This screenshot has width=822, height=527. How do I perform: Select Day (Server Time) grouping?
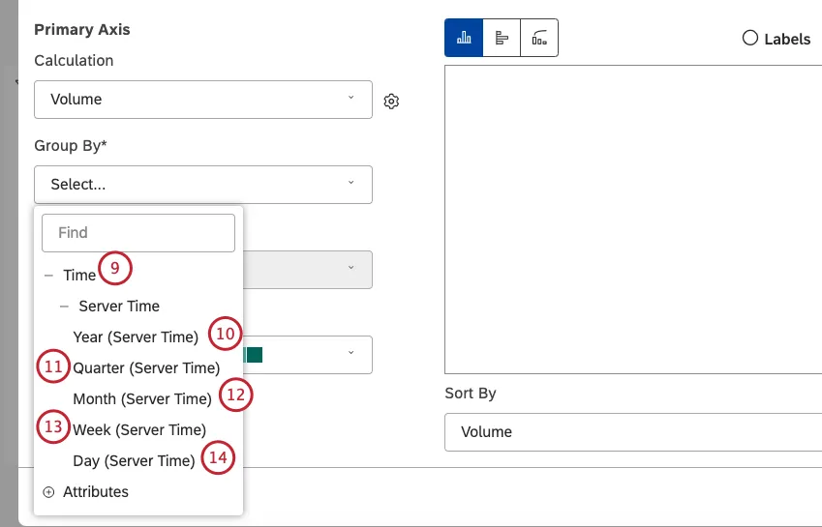point(134,461)
